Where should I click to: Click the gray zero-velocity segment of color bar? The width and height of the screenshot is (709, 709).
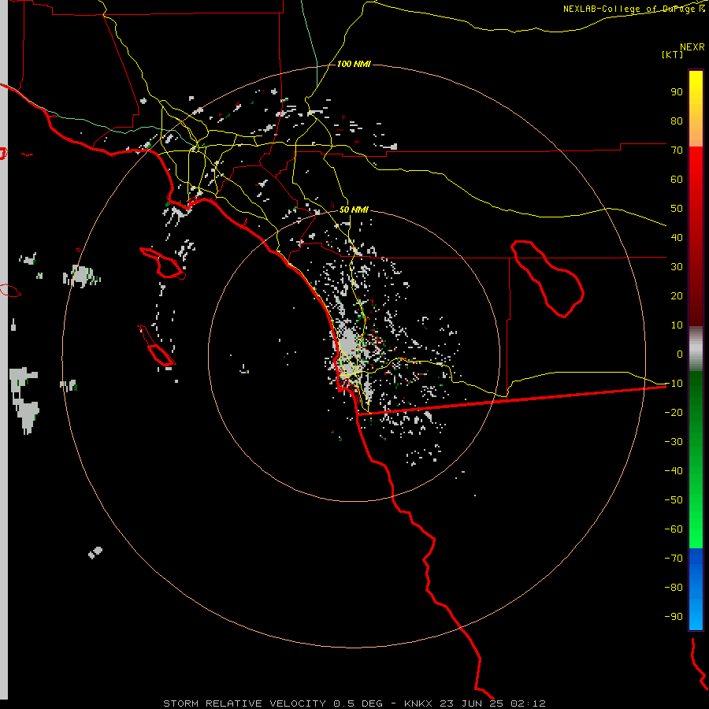point(696,349)
